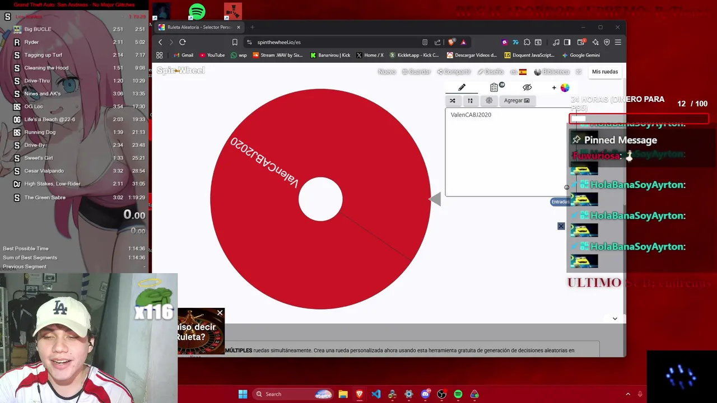Click the Entradas badge
717x403 pixels.
tap(560, 201)
